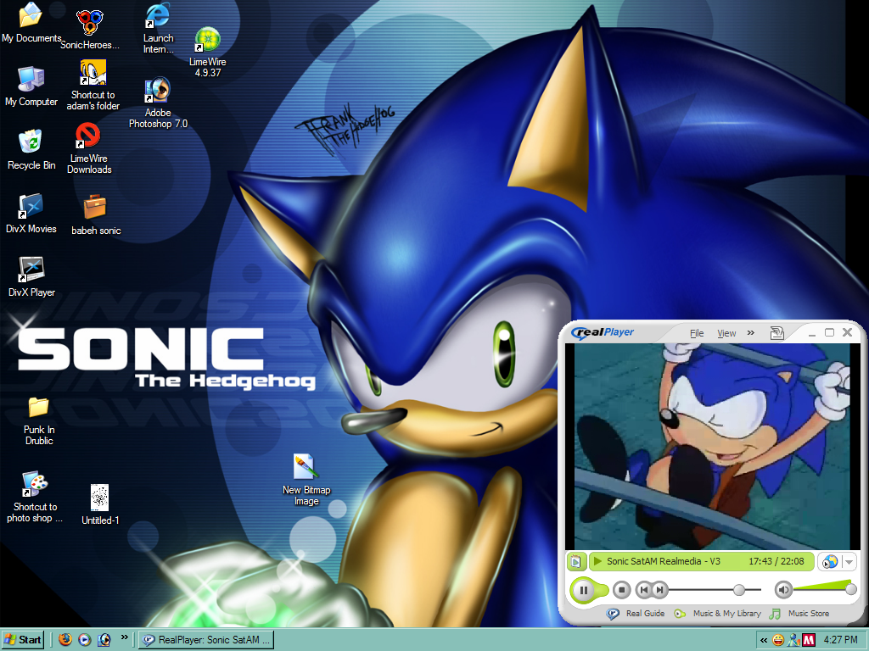Click the Start button
The width and height of the screenshot is (869, 651).
[x=22, y=640]
